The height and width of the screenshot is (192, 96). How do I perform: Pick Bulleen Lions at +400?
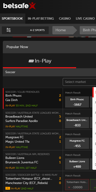(77, 164)
